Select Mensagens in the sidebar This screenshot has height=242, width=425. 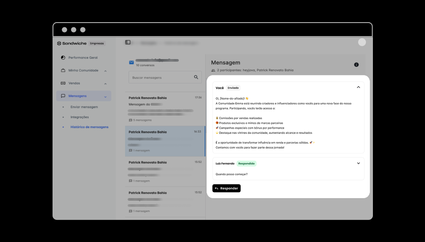[83, 96]
